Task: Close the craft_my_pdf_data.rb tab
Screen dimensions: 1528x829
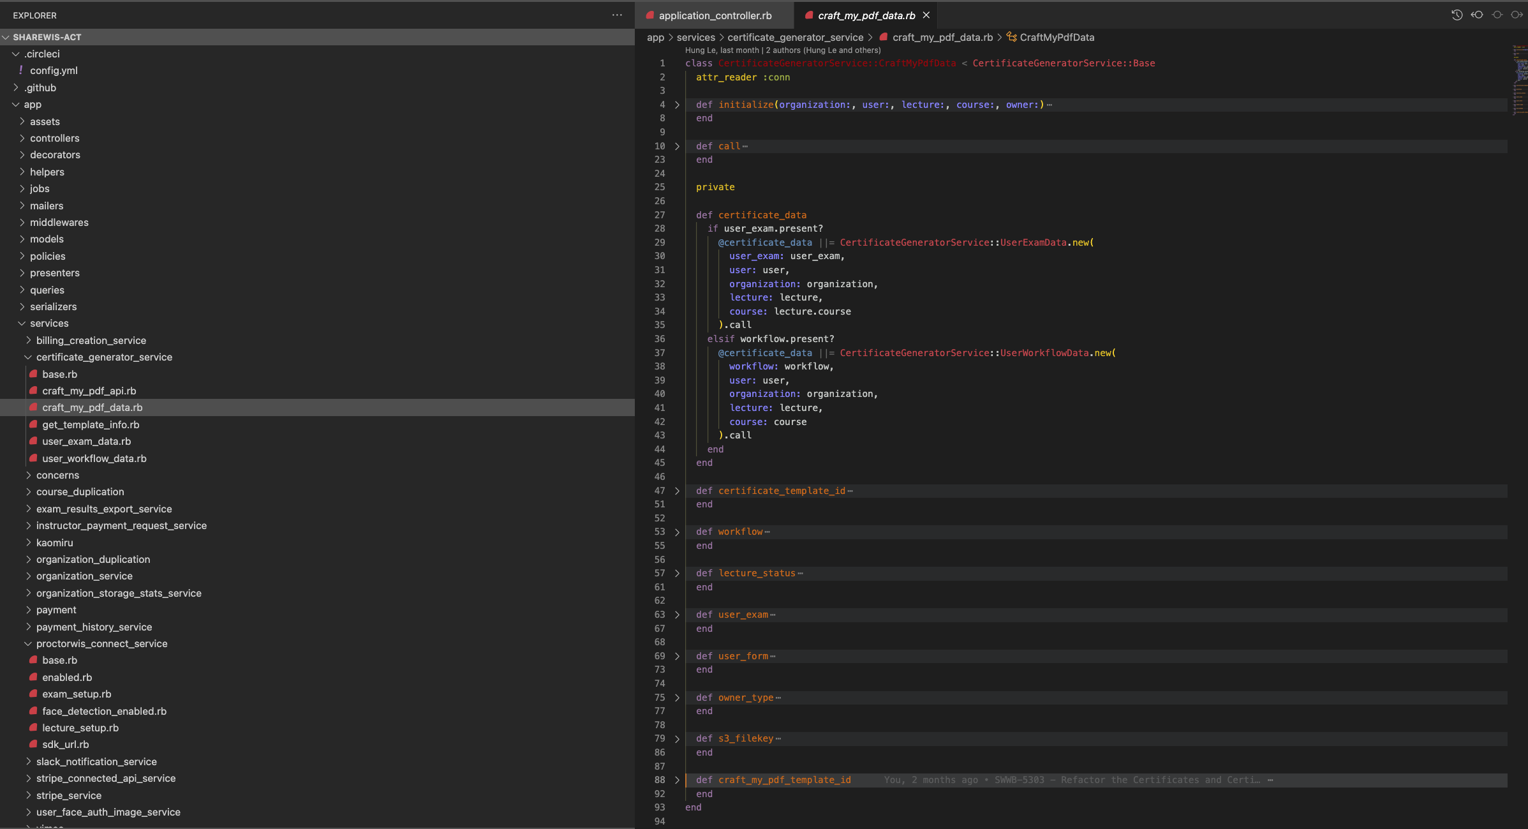Action: pyautogui.click(x=926, y=15)
